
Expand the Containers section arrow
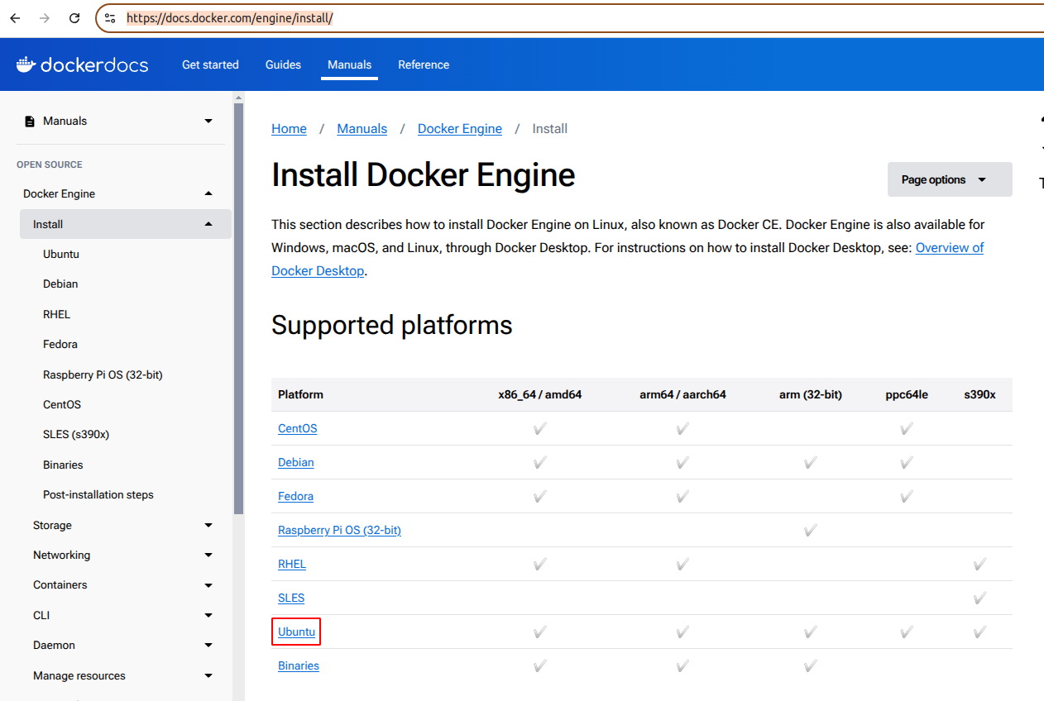(x=208, y=585)
